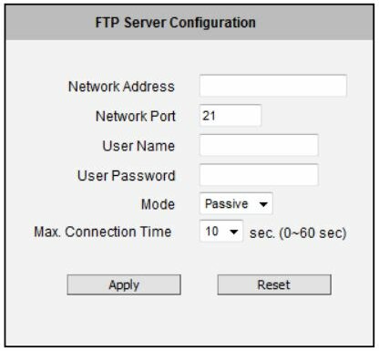Click the User Password label
The width and height of the screenshot is (379, 351).
tap(127, 176)
